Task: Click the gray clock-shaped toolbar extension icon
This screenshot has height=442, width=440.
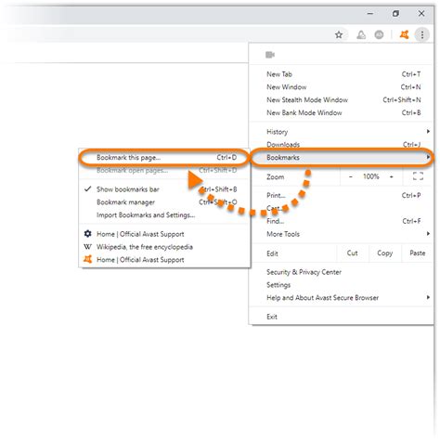Action: click(x=379, y=34)
